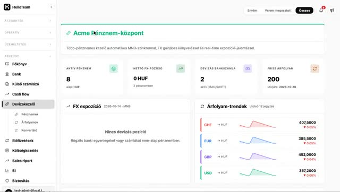Open the Aktív pénznem card

[x=92, y=77]
